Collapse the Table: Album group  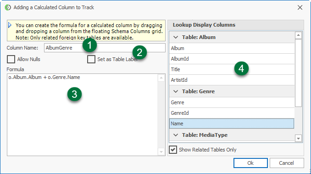176,37
